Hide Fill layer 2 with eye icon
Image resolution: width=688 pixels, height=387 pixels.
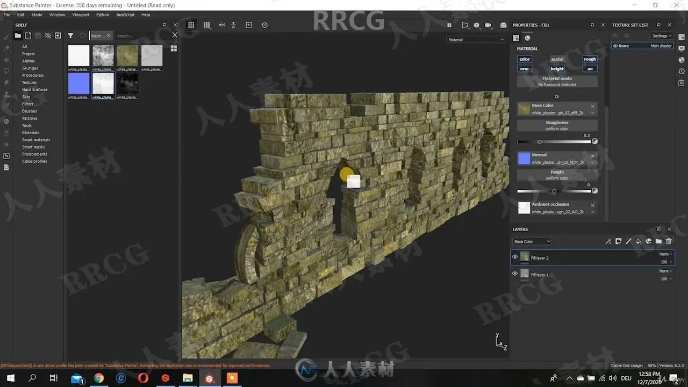coord(515,257)
